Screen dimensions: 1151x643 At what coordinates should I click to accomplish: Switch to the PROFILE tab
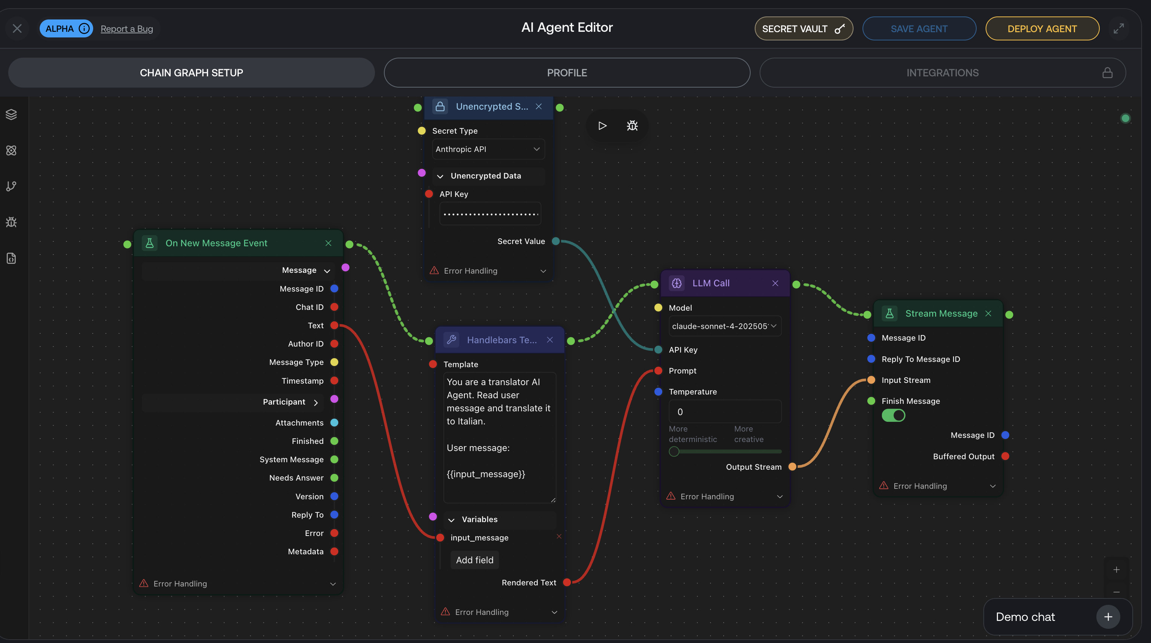pyautogui.click(x=567, y=73)
